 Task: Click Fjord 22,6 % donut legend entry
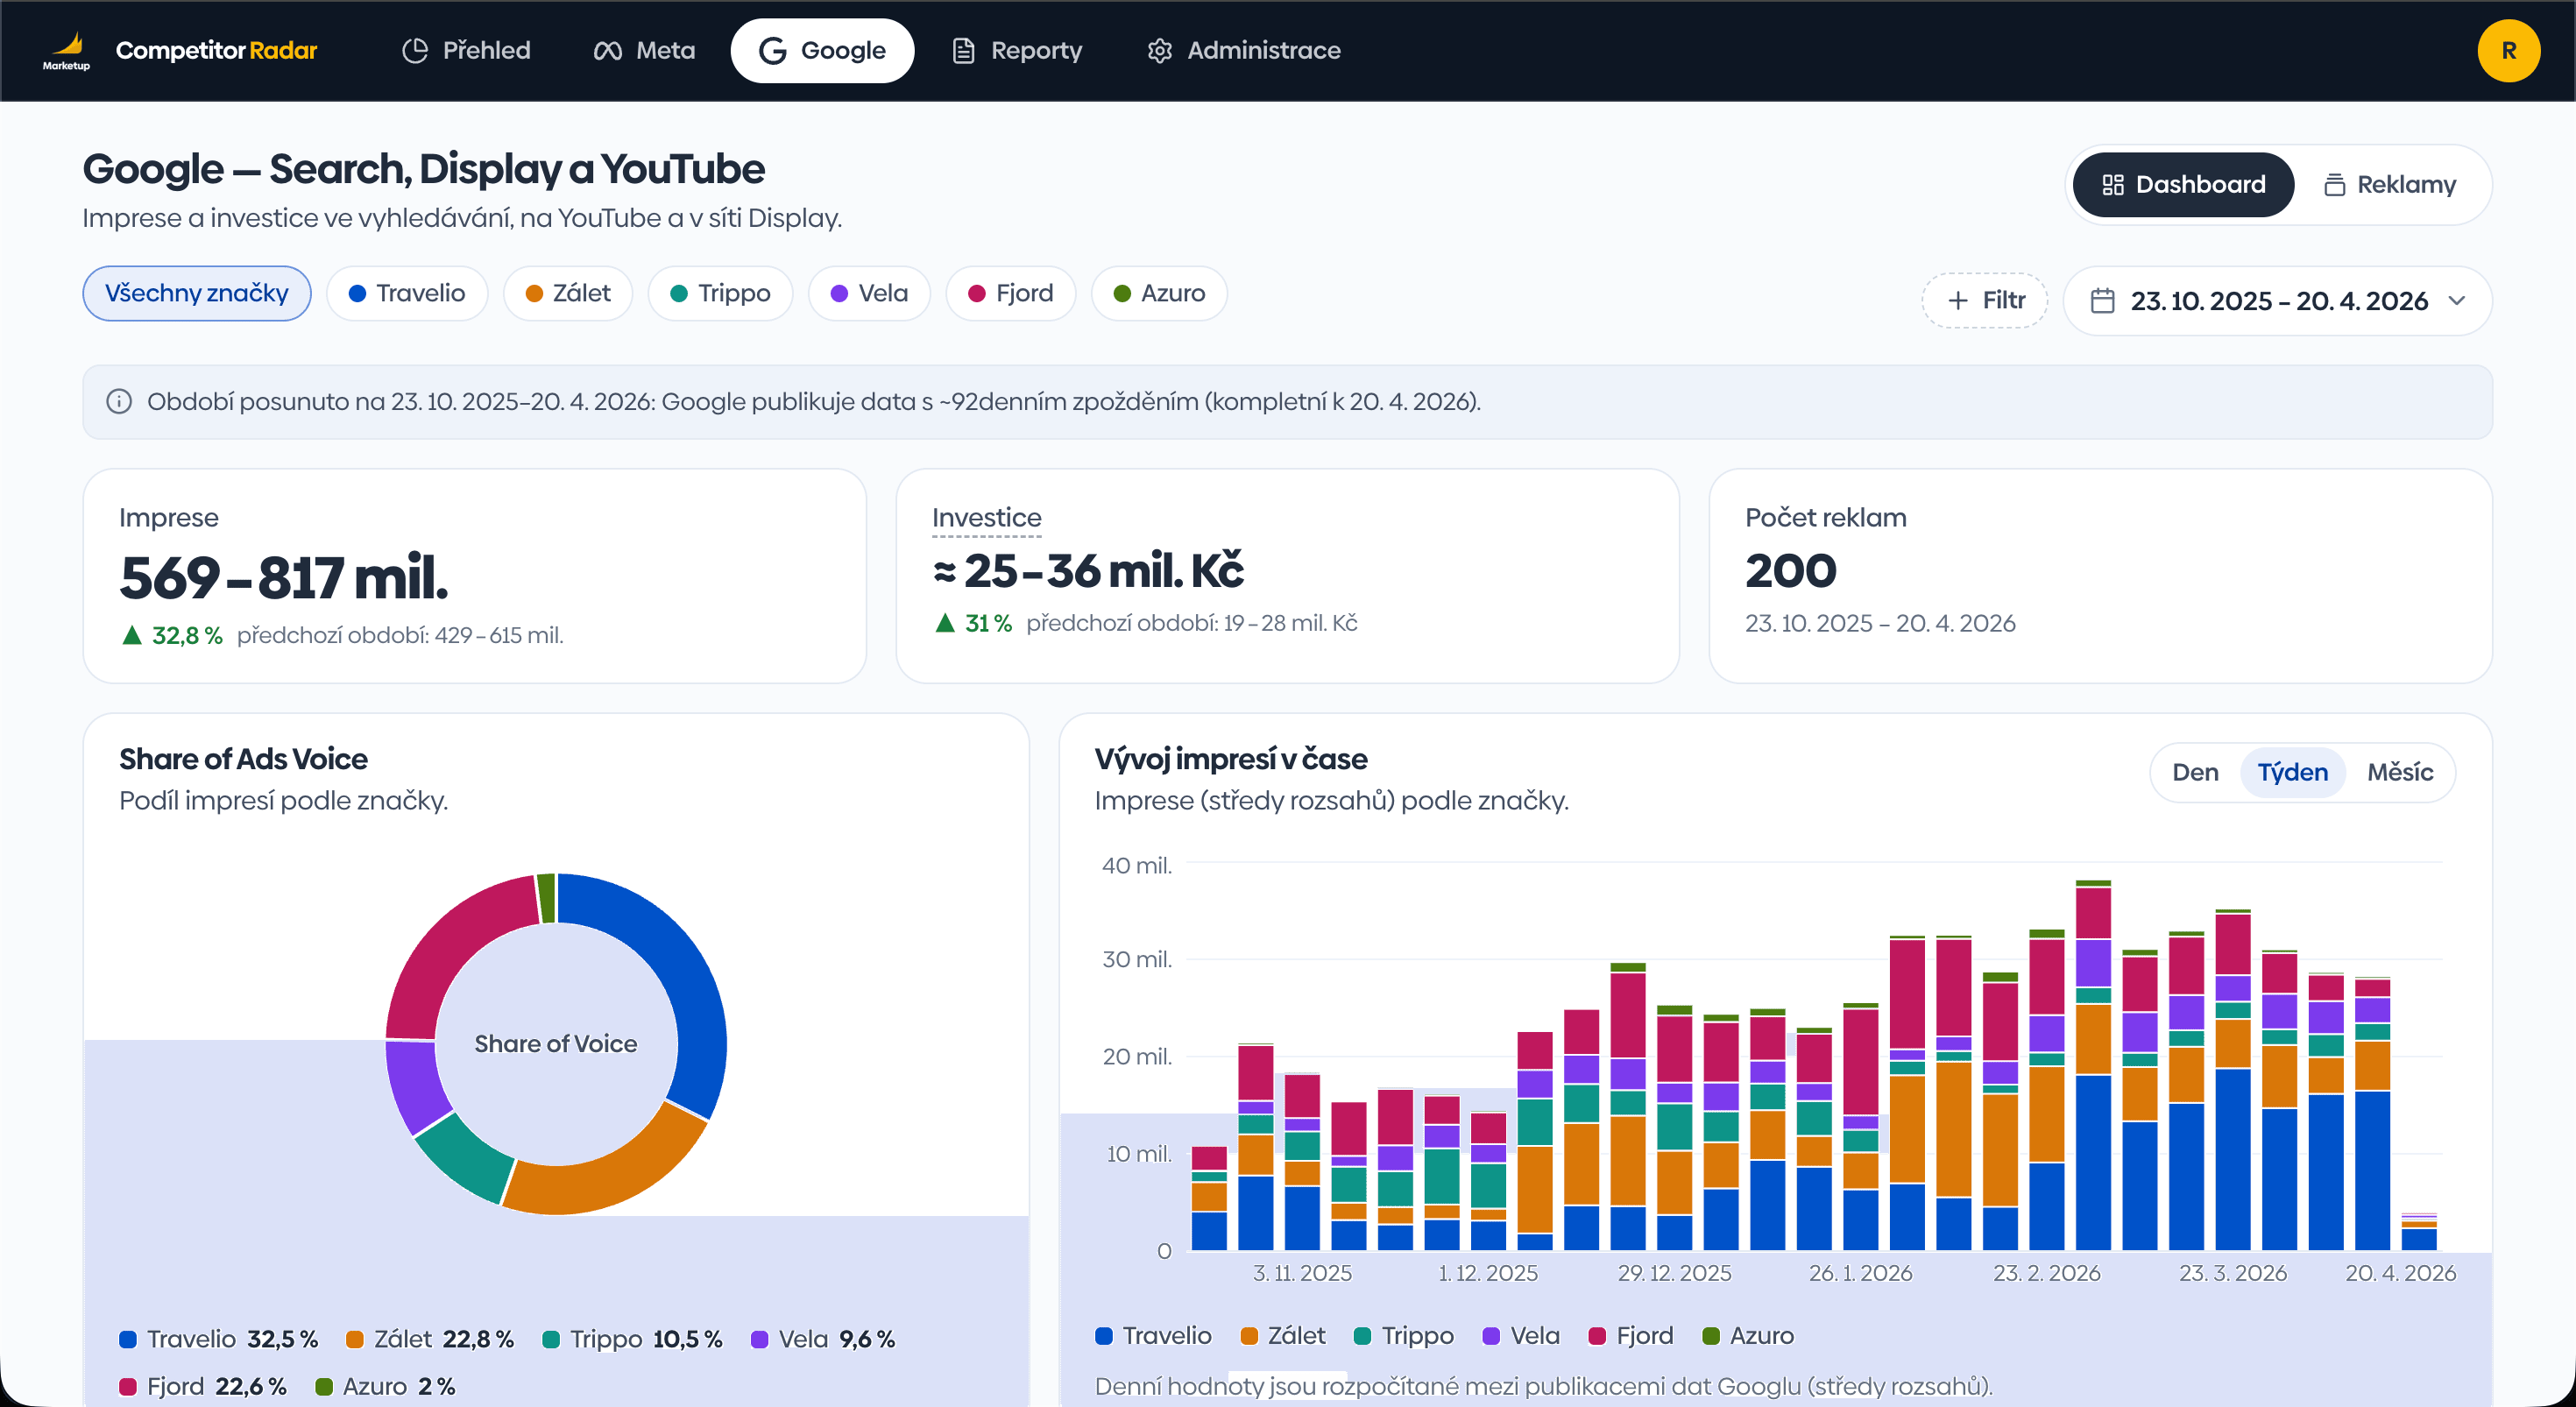[x=203, y=1386]
